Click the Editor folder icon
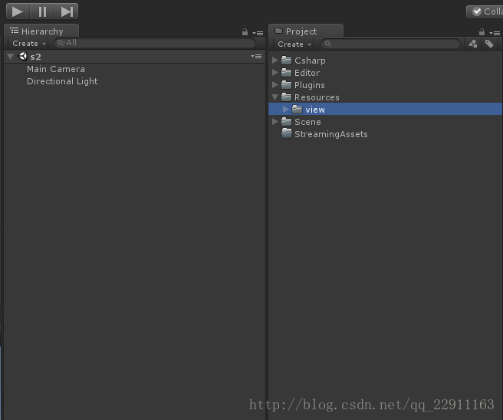The height and width of the screenshot is (420, 503). point(286,73)
